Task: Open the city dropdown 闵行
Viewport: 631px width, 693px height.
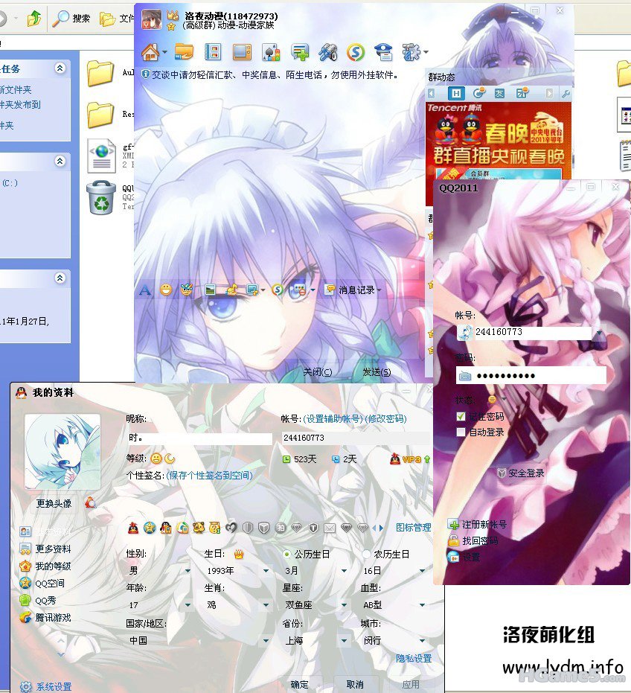Action: coord(422,640)
